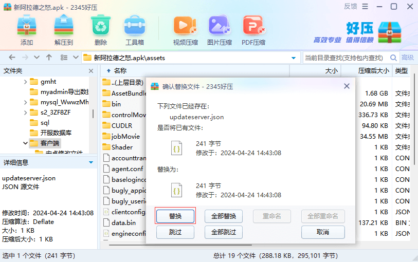Select the bugly_userid file row
This screenshot has height=262, width=418.
coord(124,201)
